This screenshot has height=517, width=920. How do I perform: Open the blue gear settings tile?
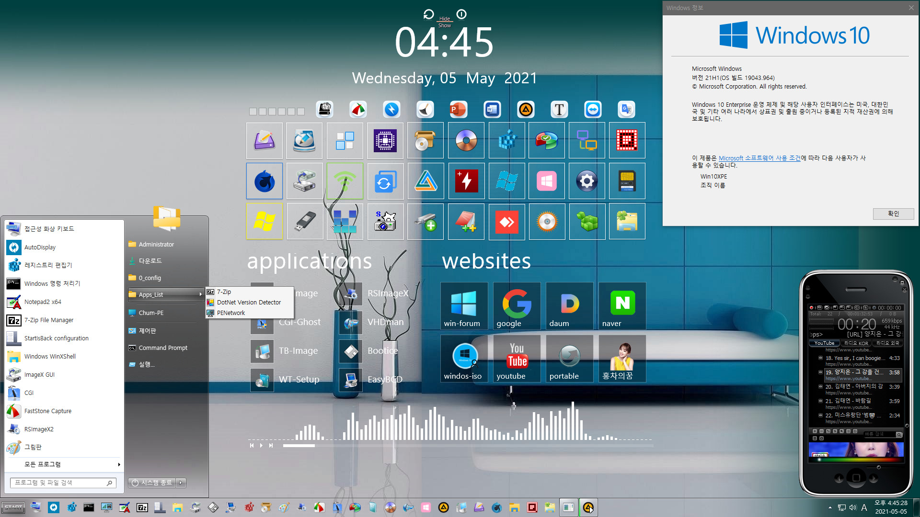click(x=587, y=181)
